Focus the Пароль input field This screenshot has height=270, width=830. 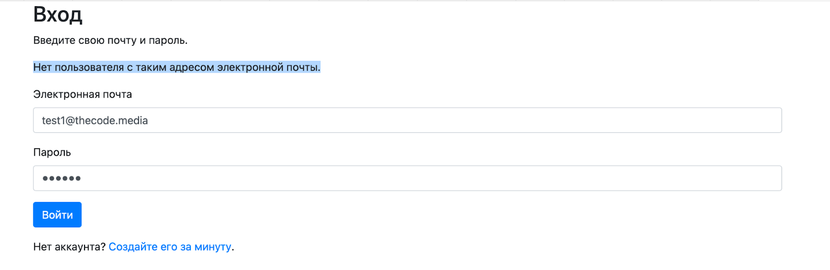coord(407,178)
